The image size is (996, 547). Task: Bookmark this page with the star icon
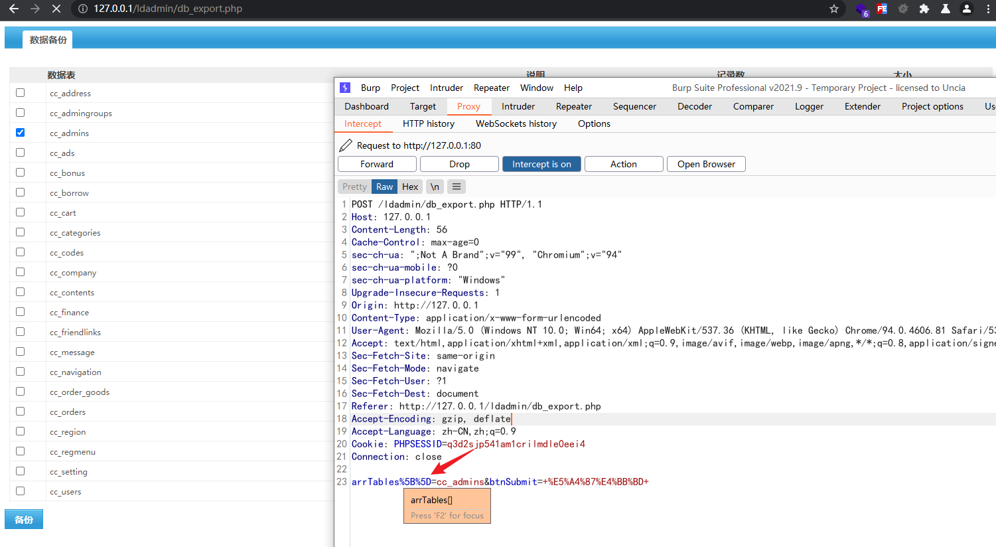coord(834,9)
